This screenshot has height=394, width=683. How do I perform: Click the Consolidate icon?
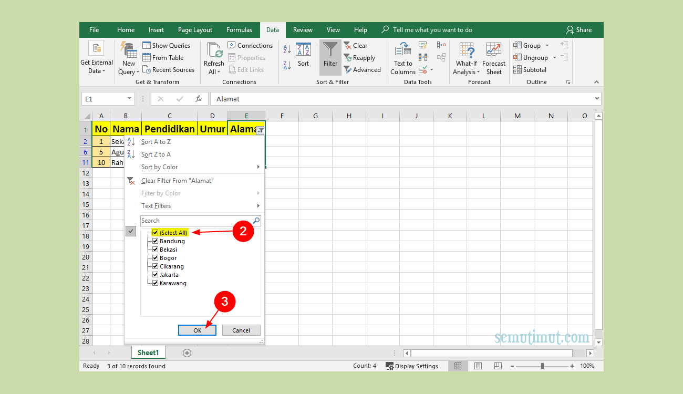pyautogui.click(x=441, y=46)
